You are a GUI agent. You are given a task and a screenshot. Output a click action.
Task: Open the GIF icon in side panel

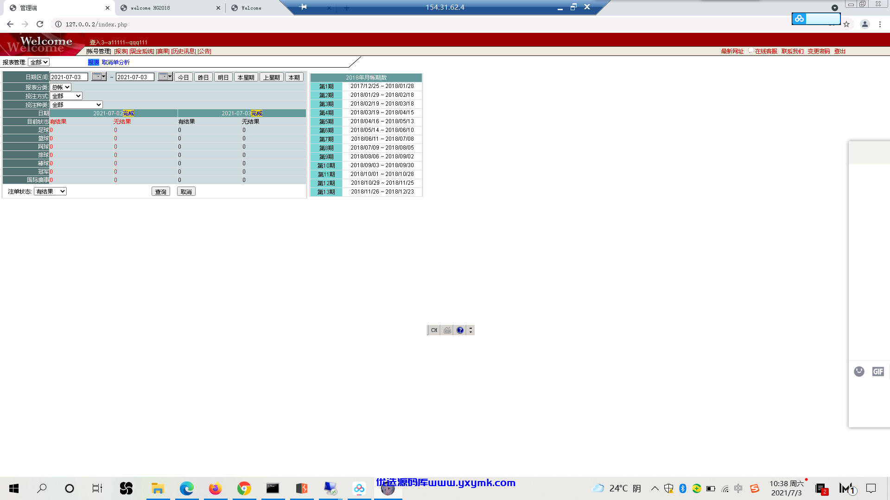pos(878,371)
